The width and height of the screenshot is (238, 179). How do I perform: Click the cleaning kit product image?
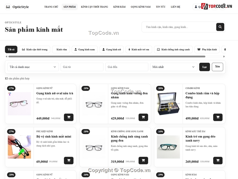pos(19,147)
